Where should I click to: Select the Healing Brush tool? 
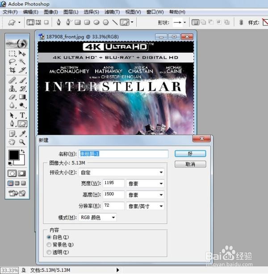point(12,80)
